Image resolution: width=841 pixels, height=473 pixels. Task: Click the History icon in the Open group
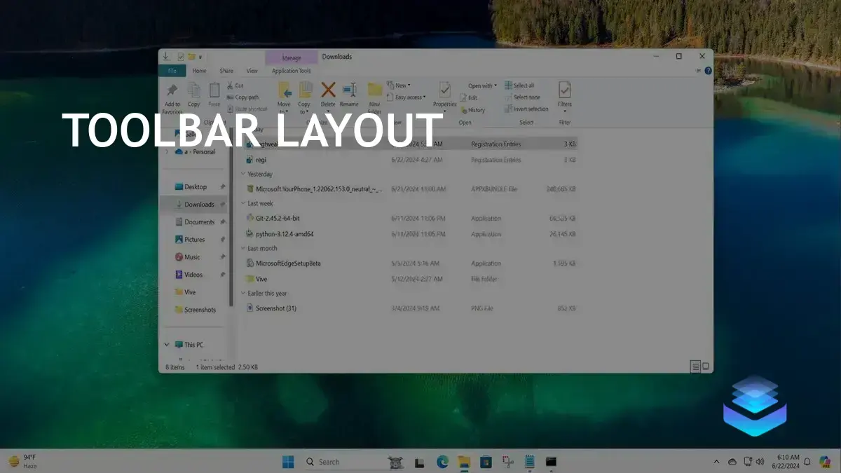pyautogui.click(x=476, y=109)
